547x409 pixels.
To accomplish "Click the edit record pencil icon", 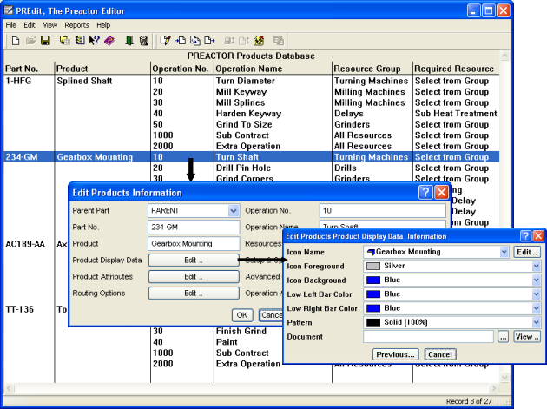I will [x=165, y=41].
